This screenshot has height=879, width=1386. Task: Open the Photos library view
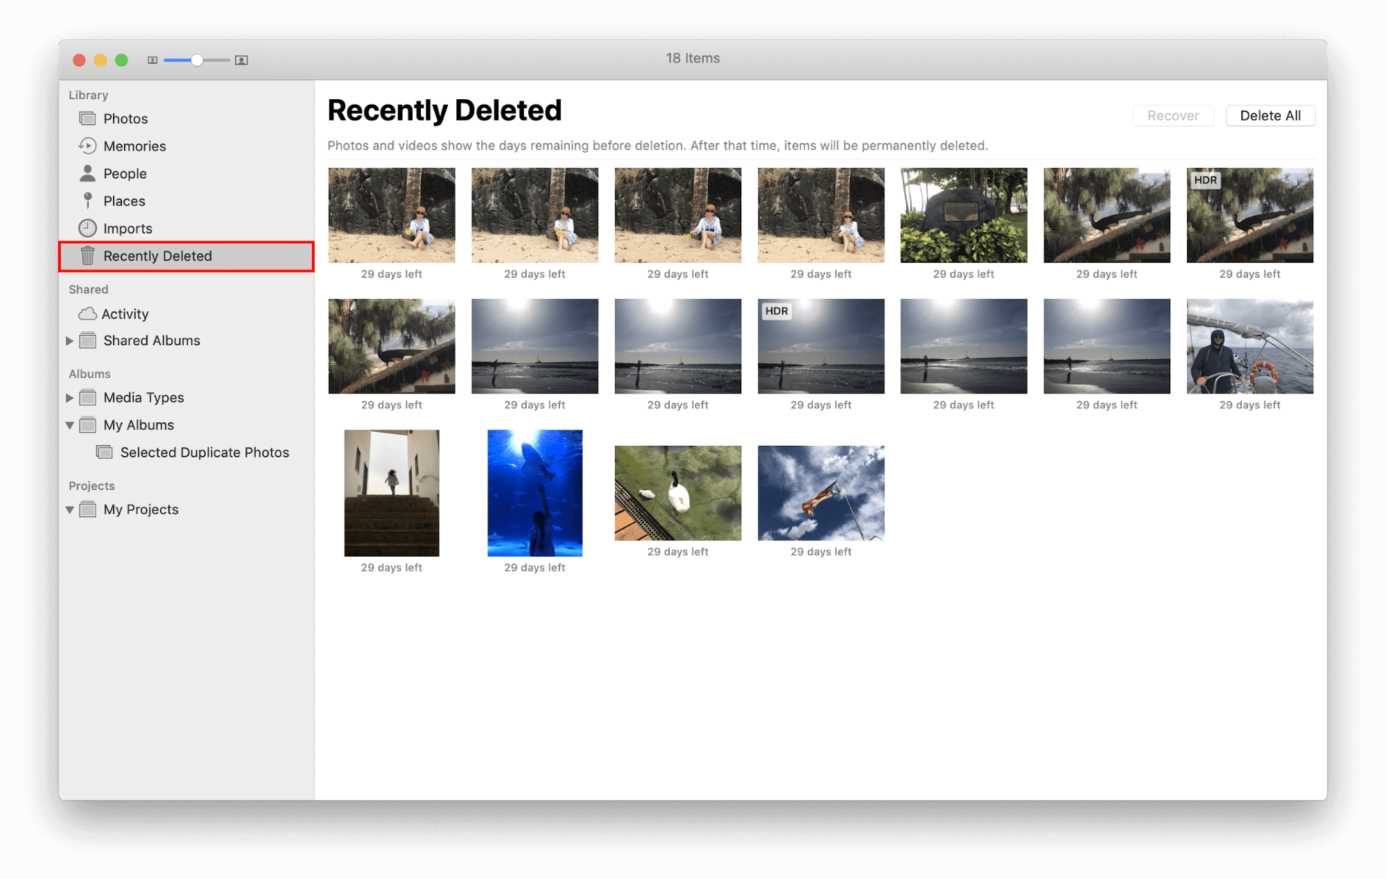pyautogui.click(x=186, y=119)
